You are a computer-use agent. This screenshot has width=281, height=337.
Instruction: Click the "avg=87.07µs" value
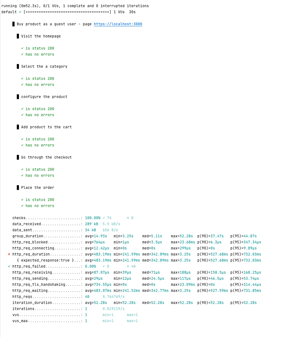(97, 272)
